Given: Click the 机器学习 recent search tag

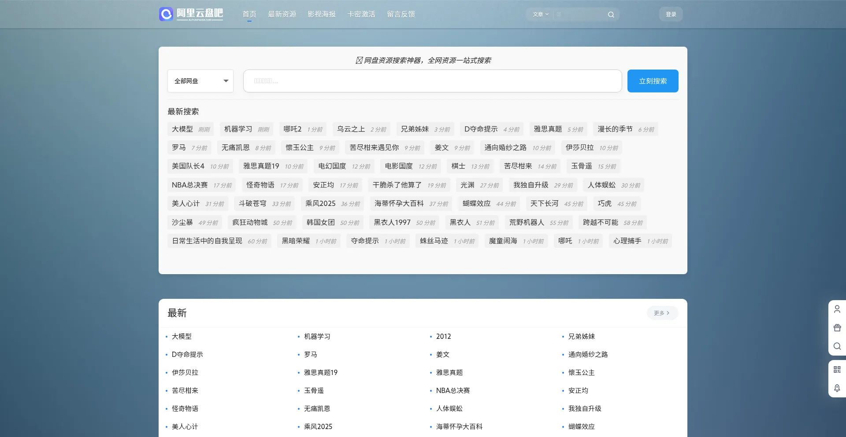Looking at the screenshot, I should click(x=247, y=129).
